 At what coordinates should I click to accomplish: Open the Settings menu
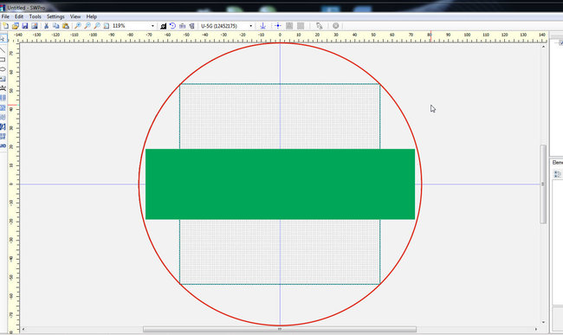point(55,16)
